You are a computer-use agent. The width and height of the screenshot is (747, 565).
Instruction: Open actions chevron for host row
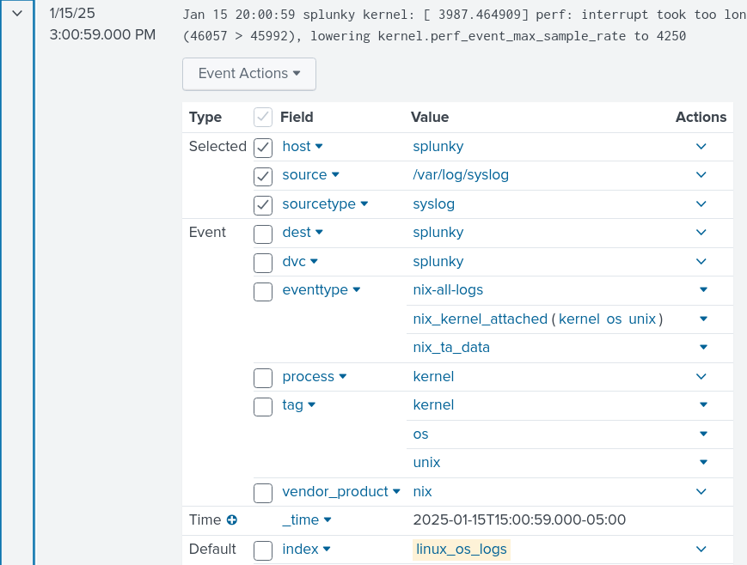pyautogui.click(x=701, y=147)
